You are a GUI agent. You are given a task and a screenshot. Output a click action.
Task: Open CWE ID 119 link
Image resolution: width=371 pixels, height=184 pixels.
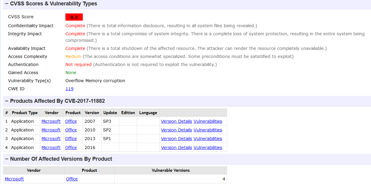point(69,89)
